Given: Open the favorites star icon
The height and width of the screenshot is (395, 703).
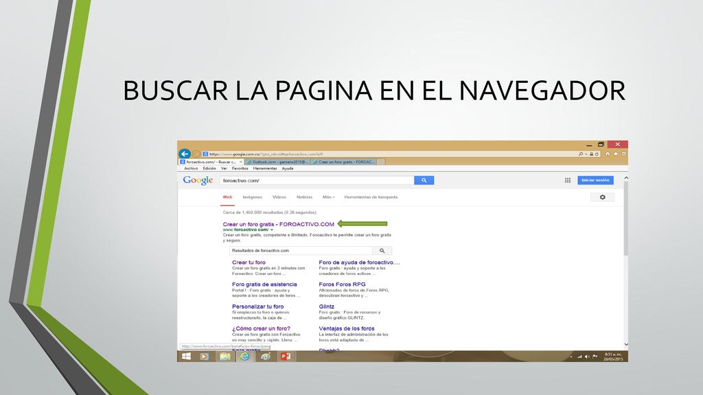Looking at the screenshot, I should coord(616,154).
